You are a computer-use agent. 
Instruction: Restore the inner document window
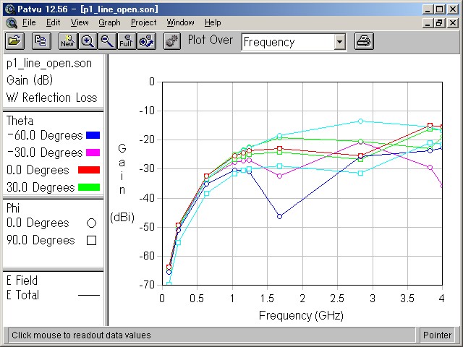tap(439, 22)
